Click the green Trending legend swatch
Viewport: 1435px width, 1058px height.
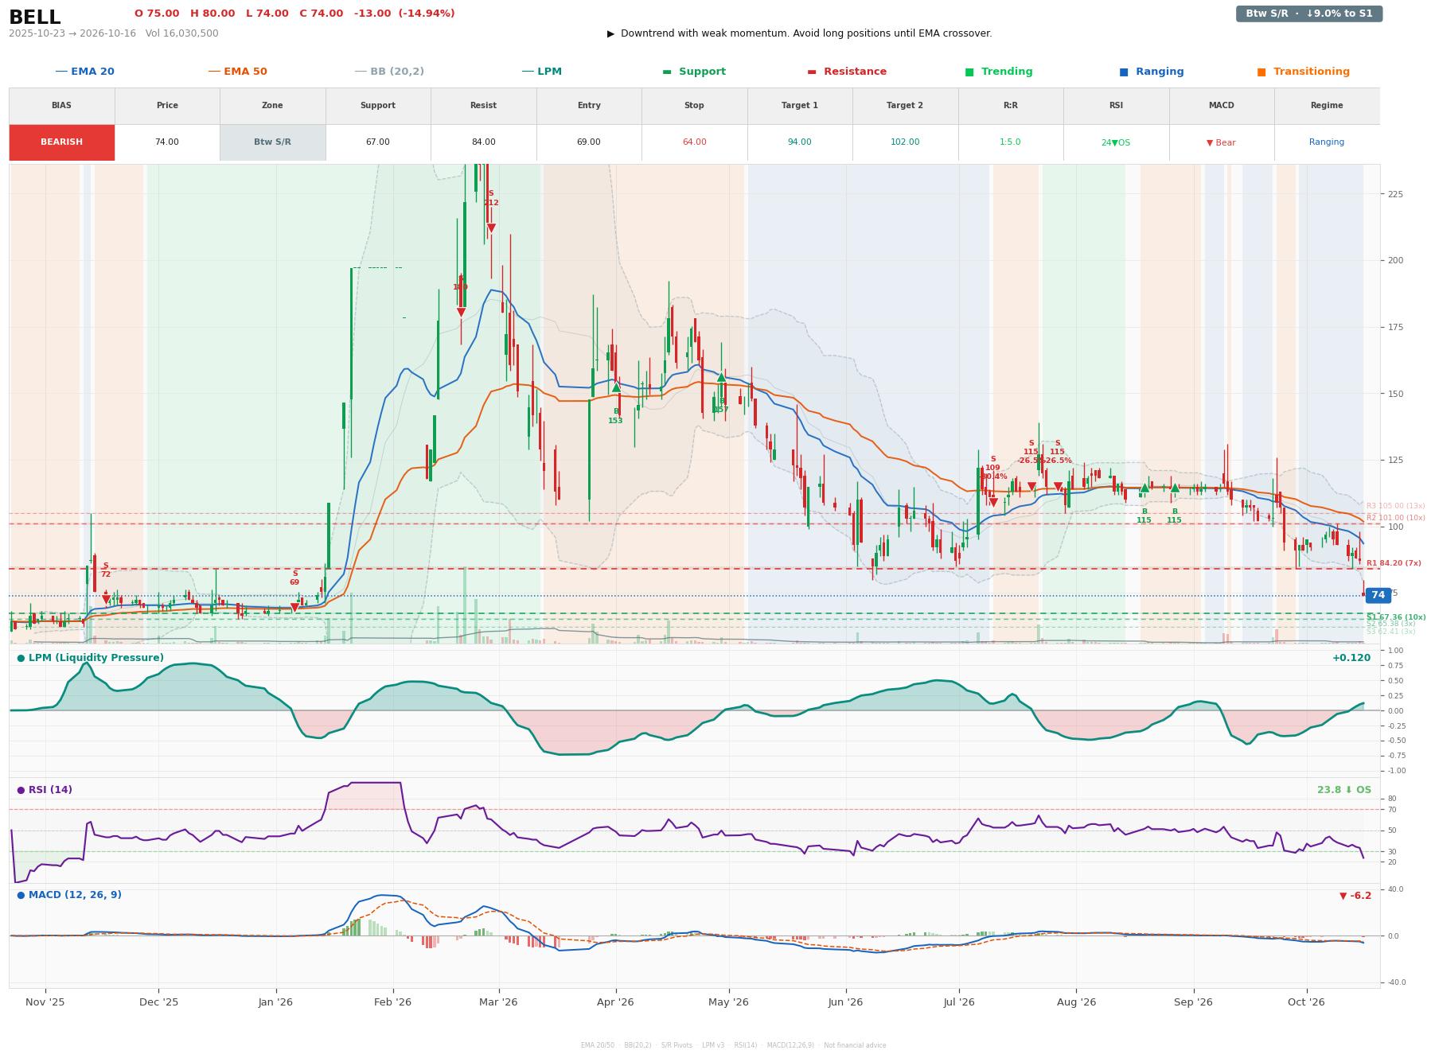click(x=969, y=72)
